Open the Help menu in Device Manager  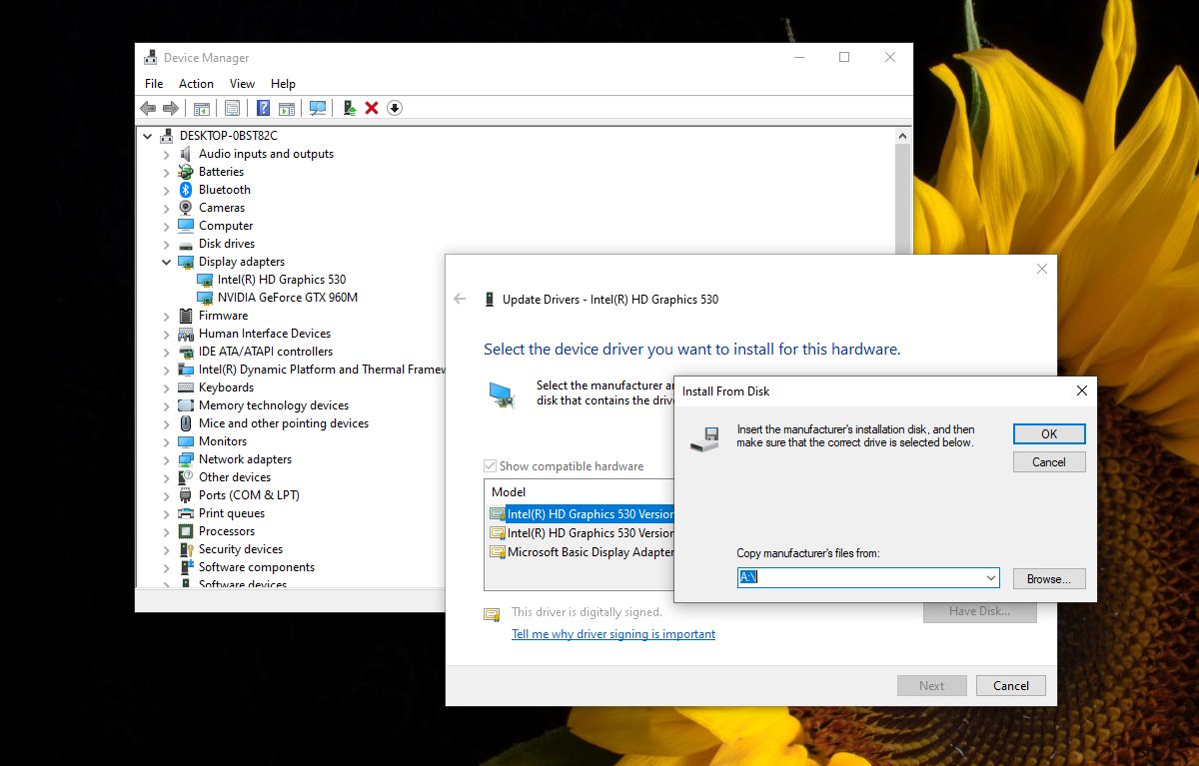(283, 84)
